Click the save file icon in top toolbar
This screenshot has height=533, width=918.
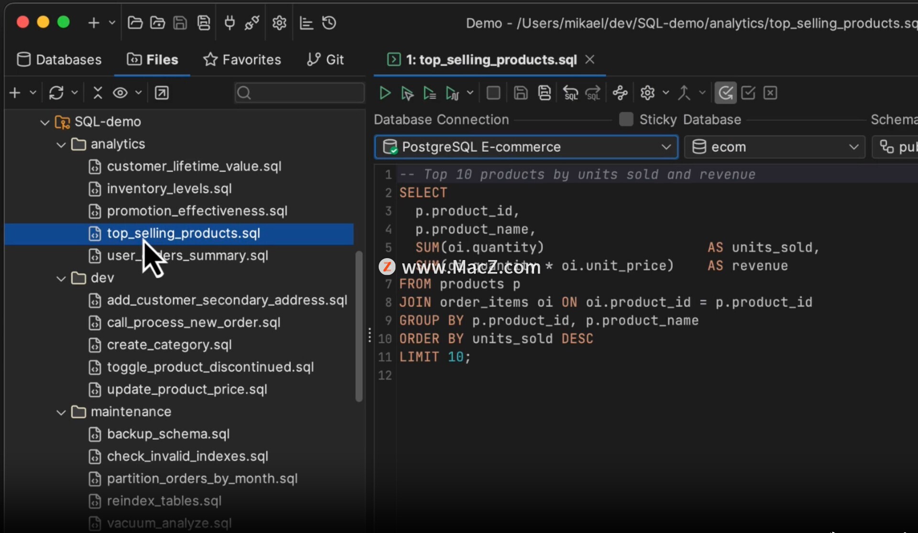(180, 23)
